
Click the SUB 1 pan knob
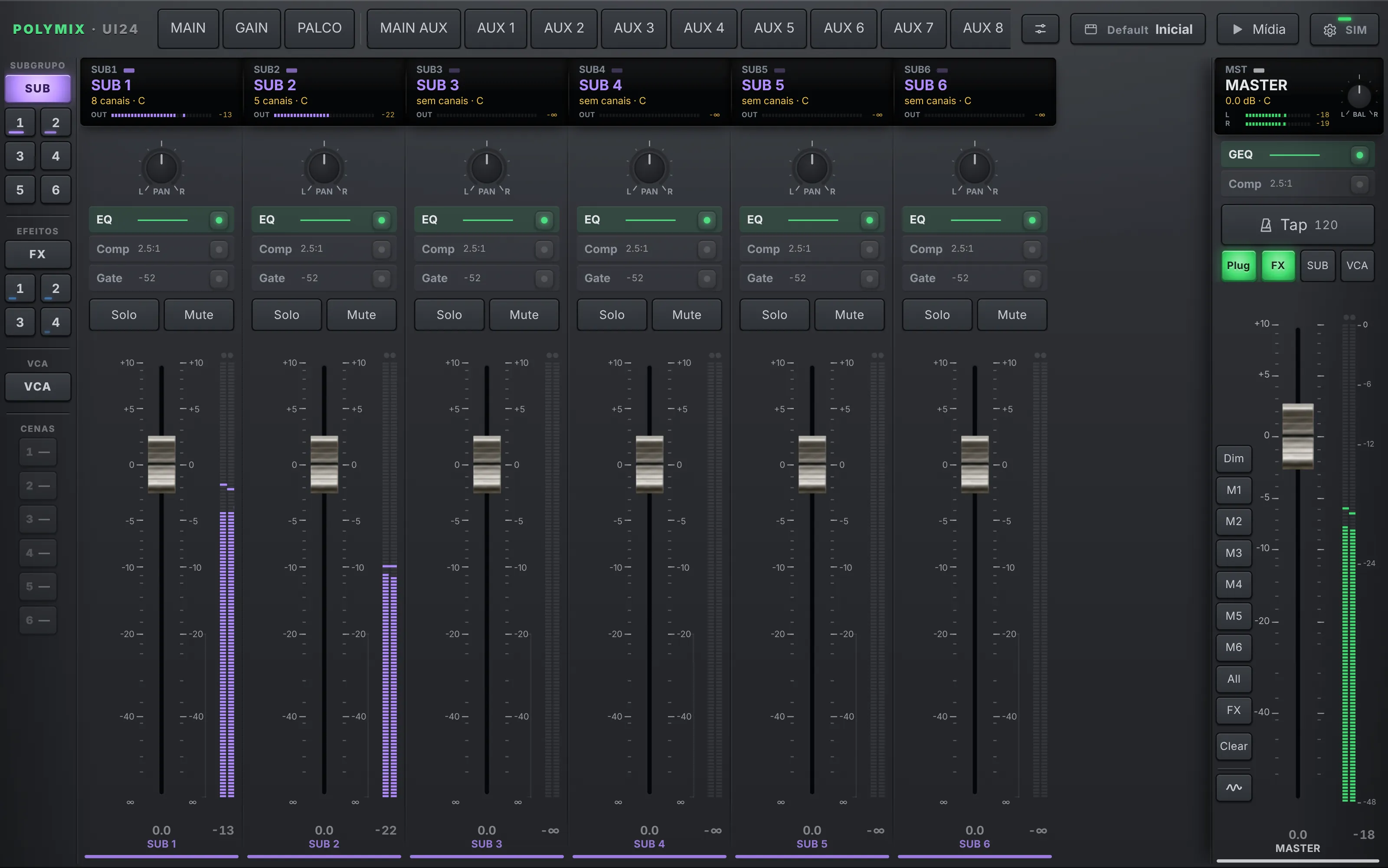(x=162, y=168)
